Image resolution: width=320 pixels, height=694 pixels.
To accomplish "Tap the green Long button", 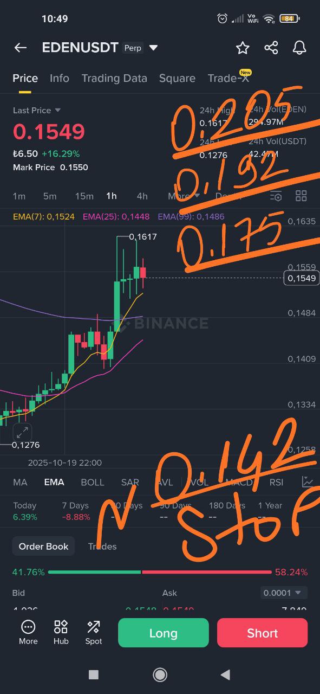I will [x=163, y=633].
